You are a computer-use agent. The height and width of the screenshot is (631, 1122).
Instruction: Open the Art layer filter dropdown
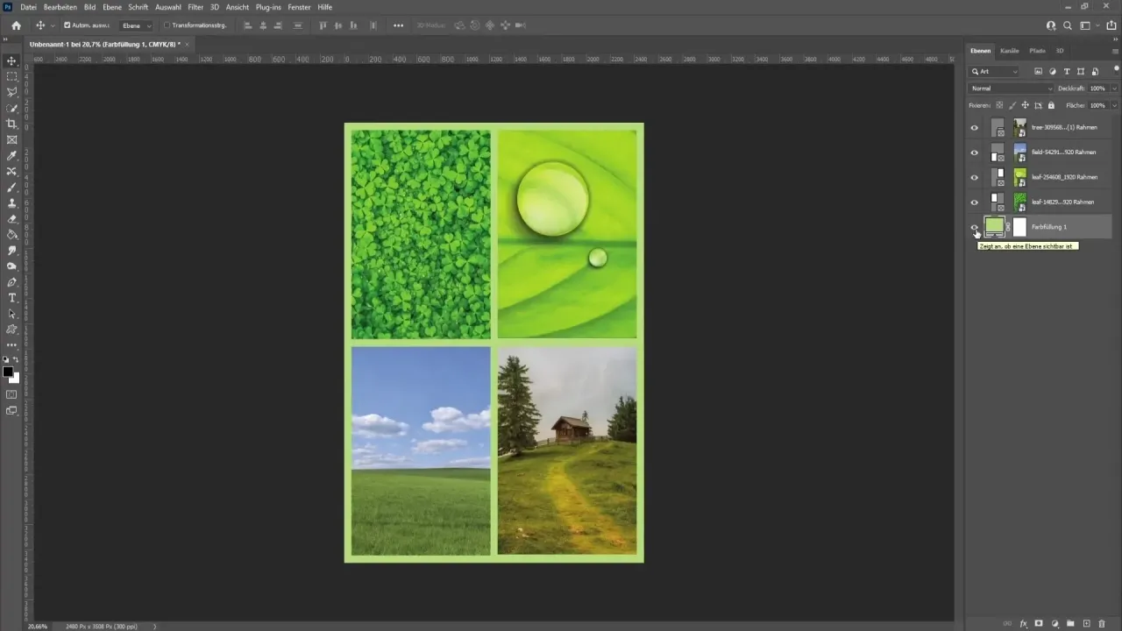(x=995, y=71)
